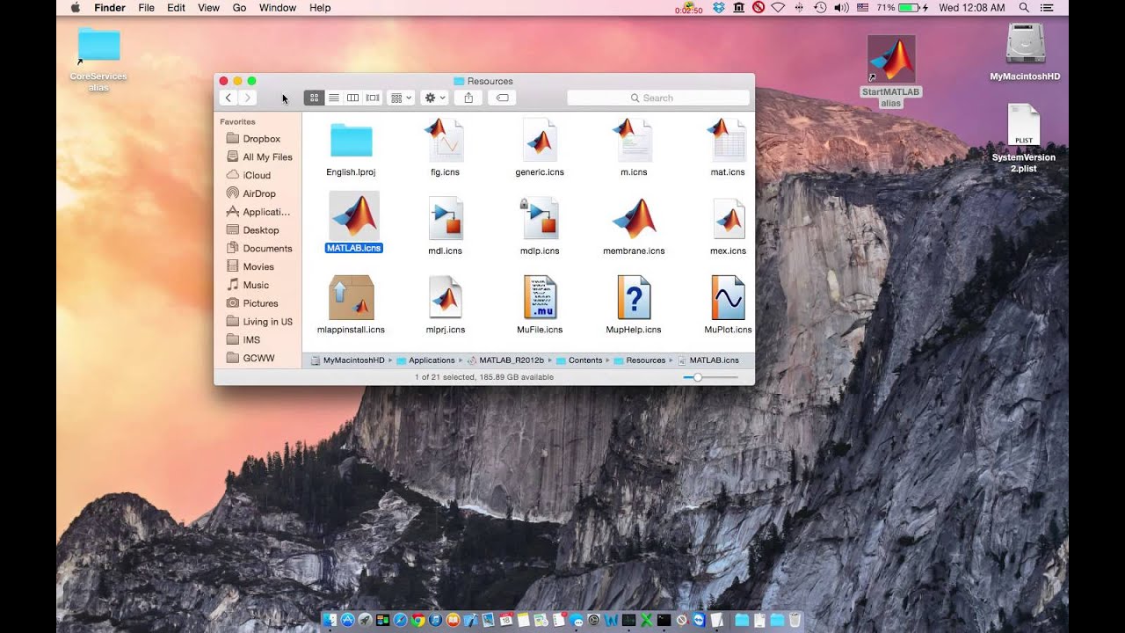Image resolution: width=1125 pixels, height=633 pixels.
Task: Select the mlappinstall.icns package icon
Action: pyautogui.click(x=352, y=297)
